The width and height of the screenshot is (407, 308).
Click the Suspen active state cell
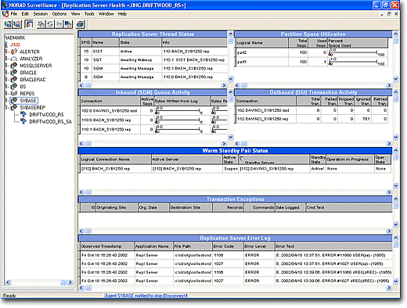231,169
